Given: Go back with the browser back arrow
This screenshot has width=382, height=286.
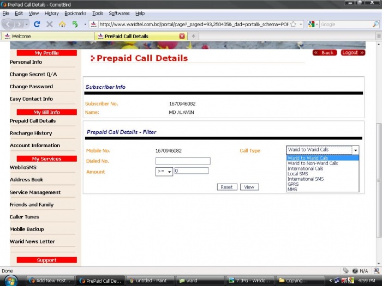Looking at the screenshot, I should [8, 25].
